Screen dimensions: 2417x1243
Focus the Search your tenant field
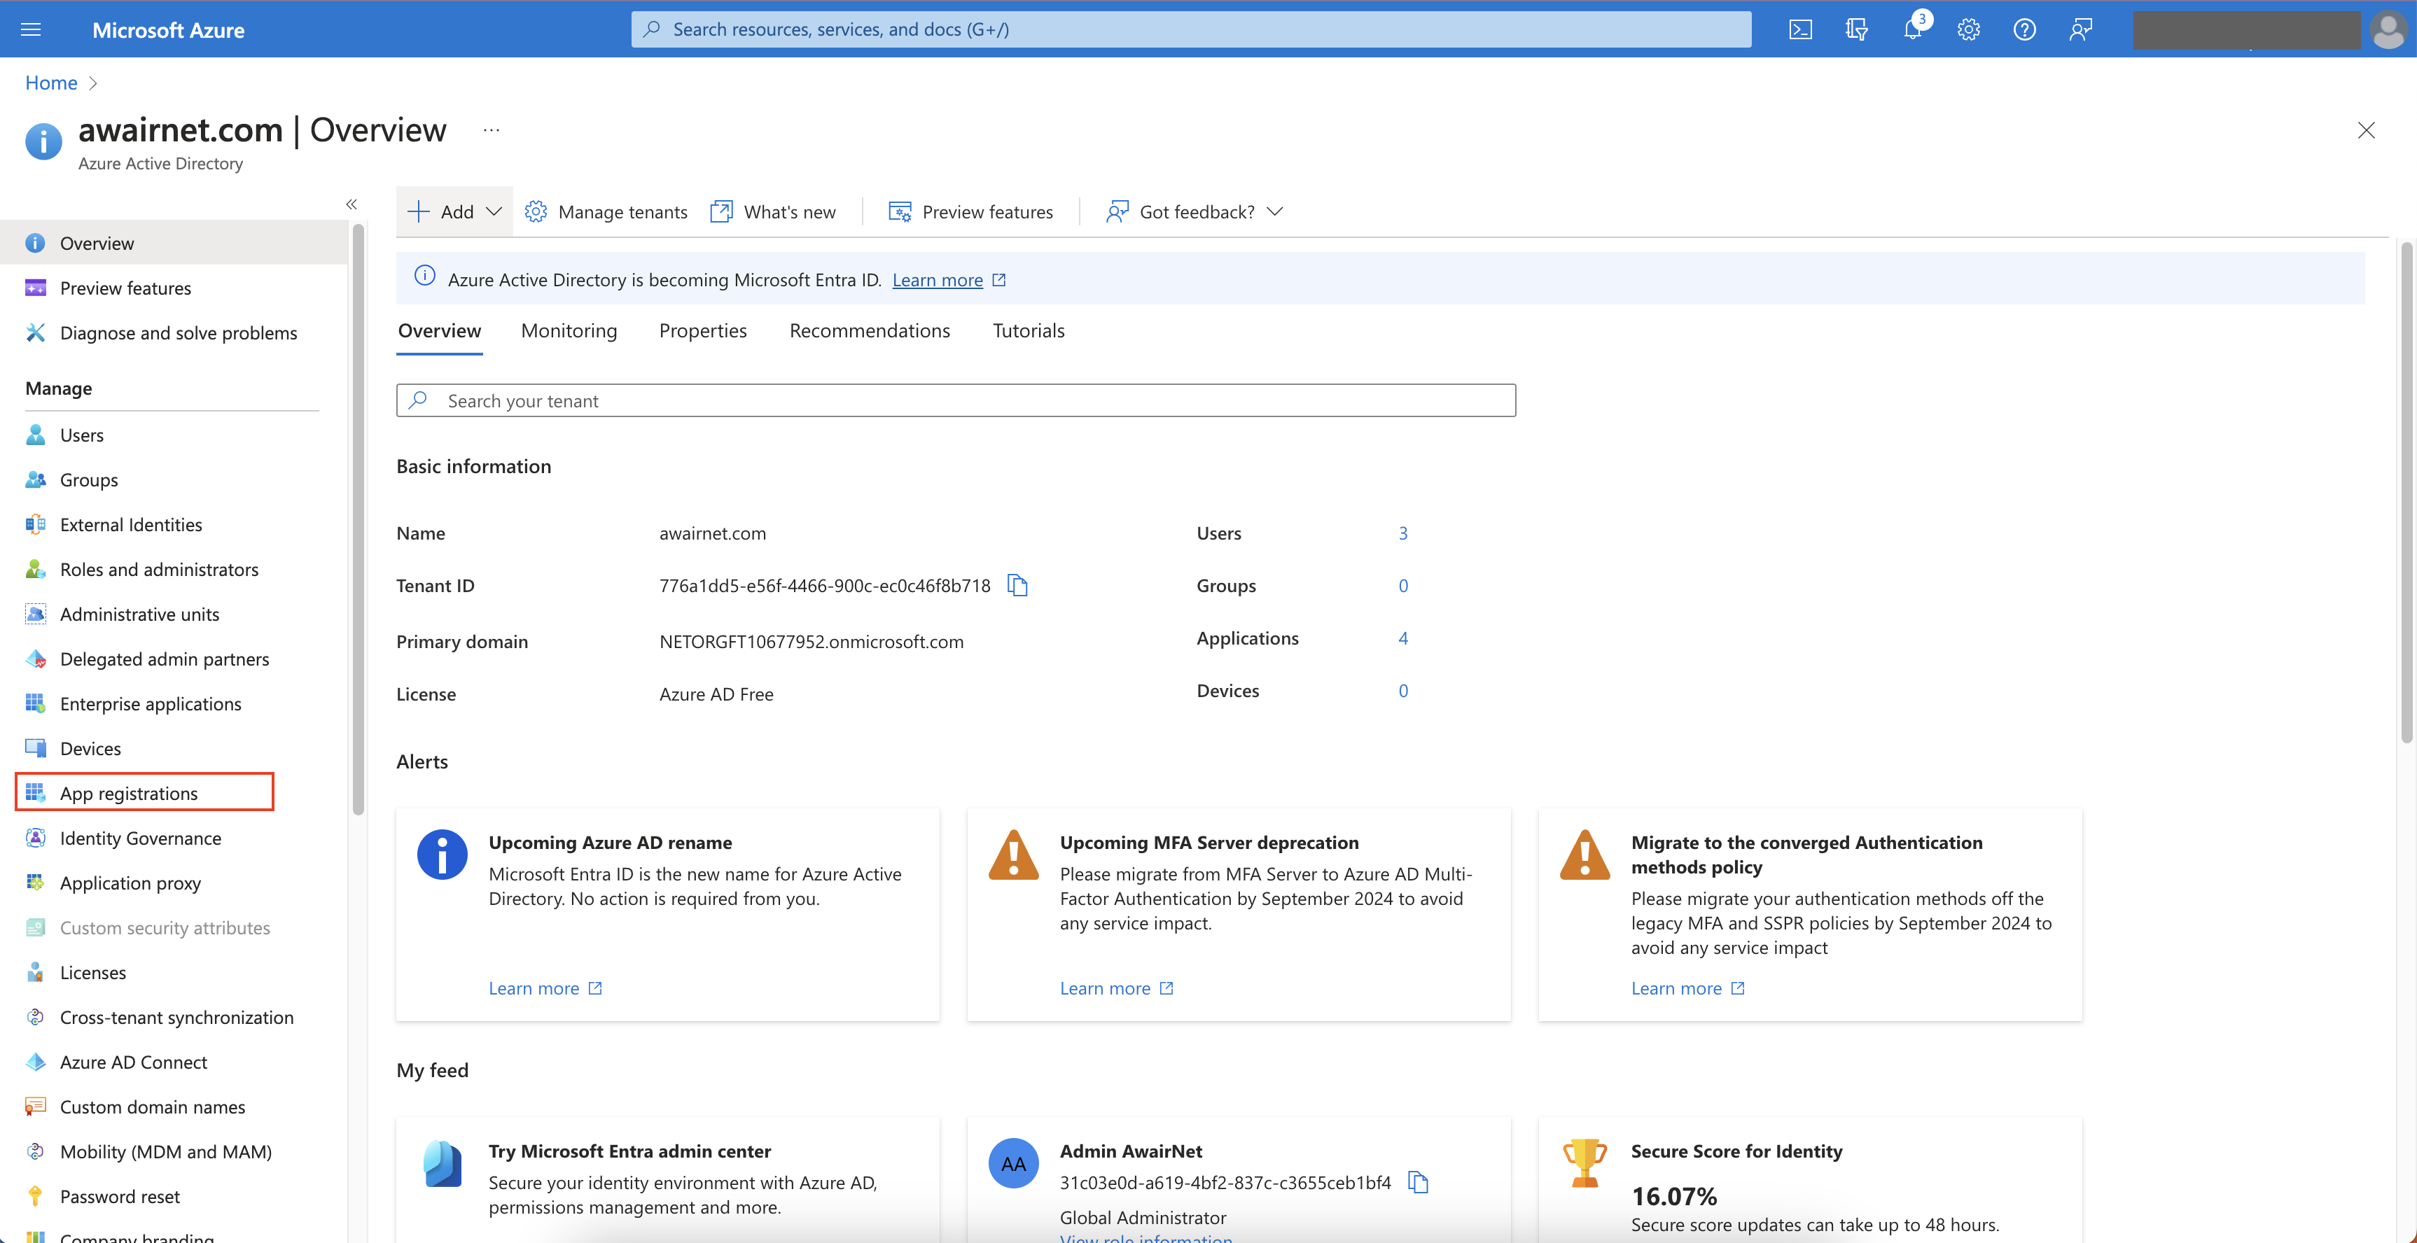(x=955, y=400)
